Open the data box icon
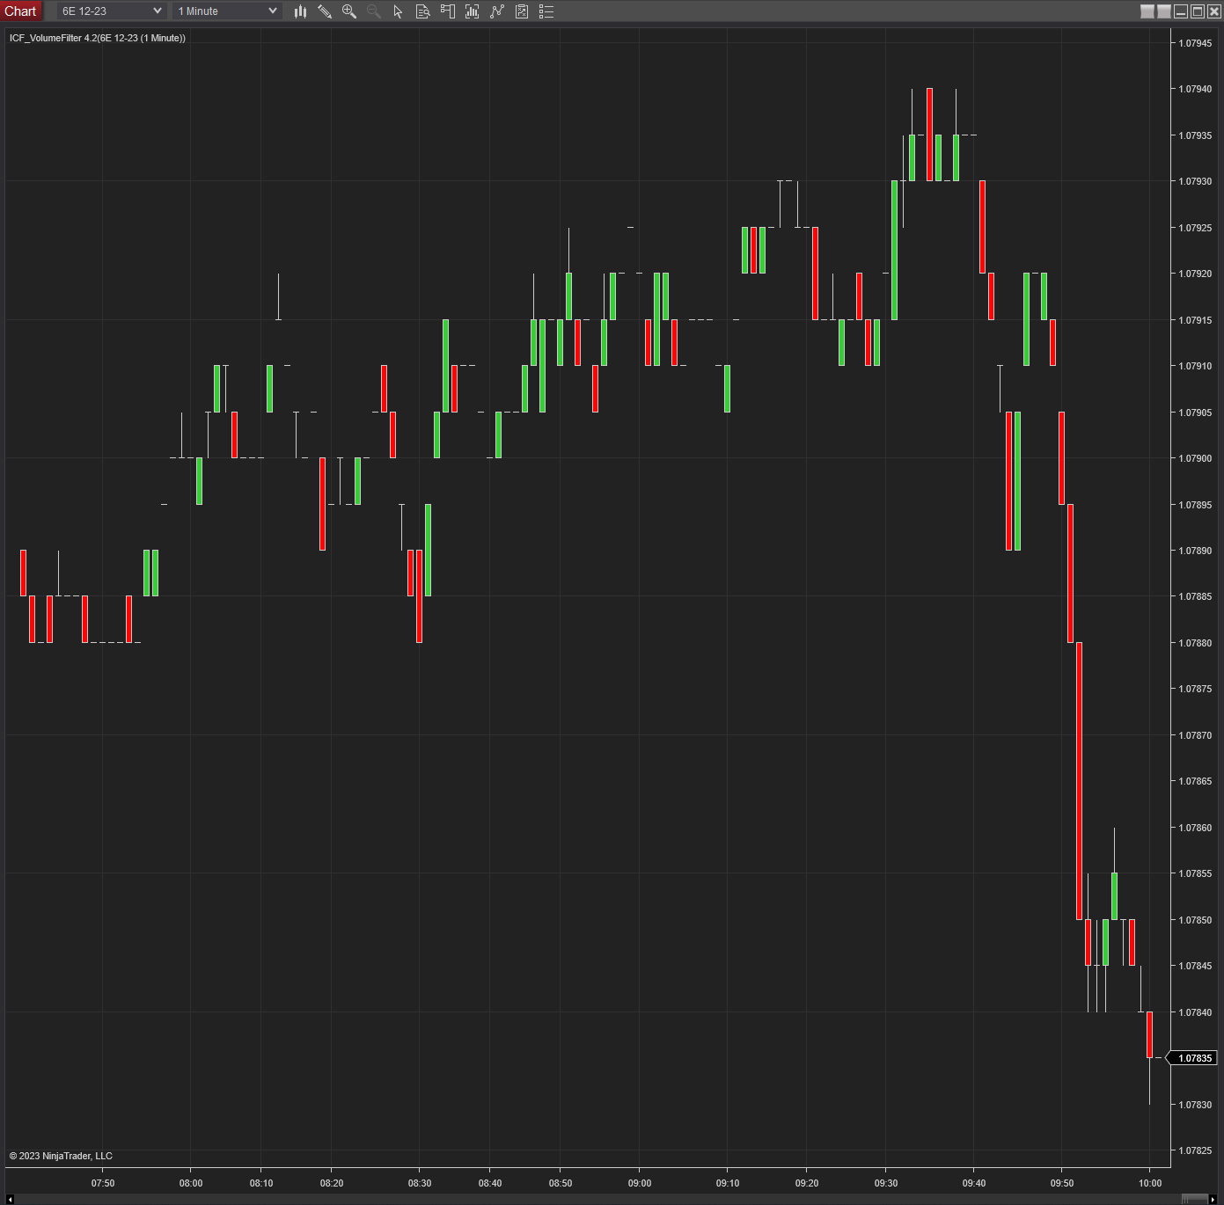Image resolution: width=1224 pixels, height=1205 pixels. pos(422,11)
